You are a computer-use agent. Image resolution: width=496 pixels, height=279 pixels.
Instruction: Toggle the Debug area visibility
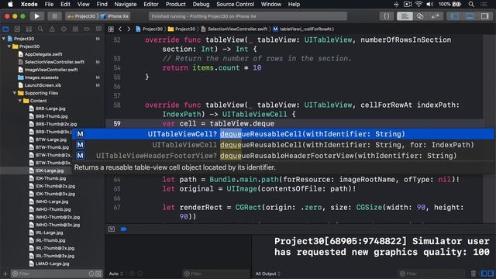click(x=470, y=16)
